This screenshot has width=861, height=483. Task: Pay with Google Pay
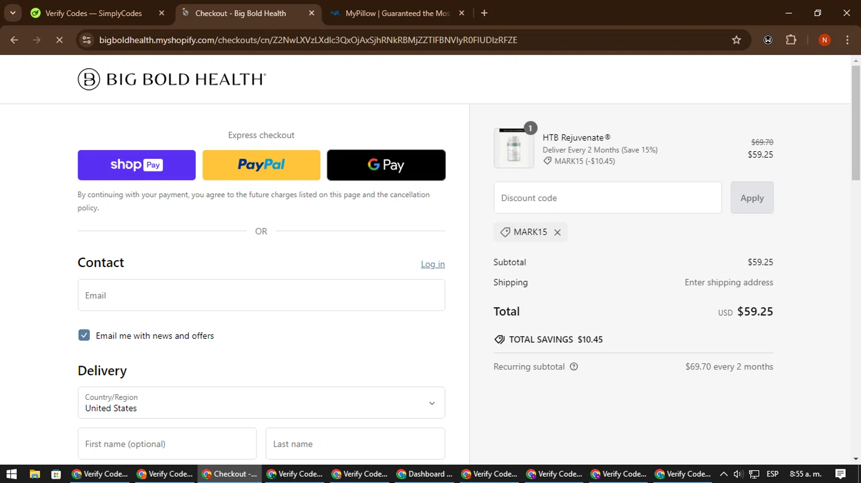pos(386,165)
